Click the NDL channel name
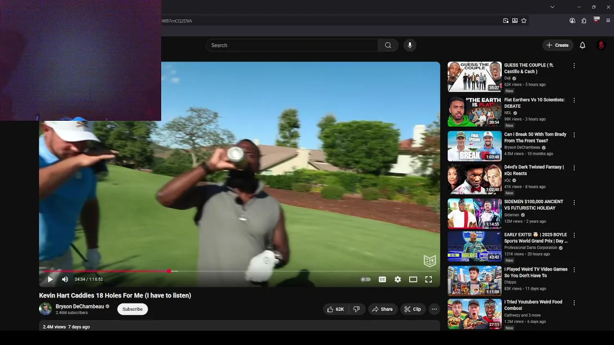Viewport: 614px width, 345px height. tap(508, 113)
